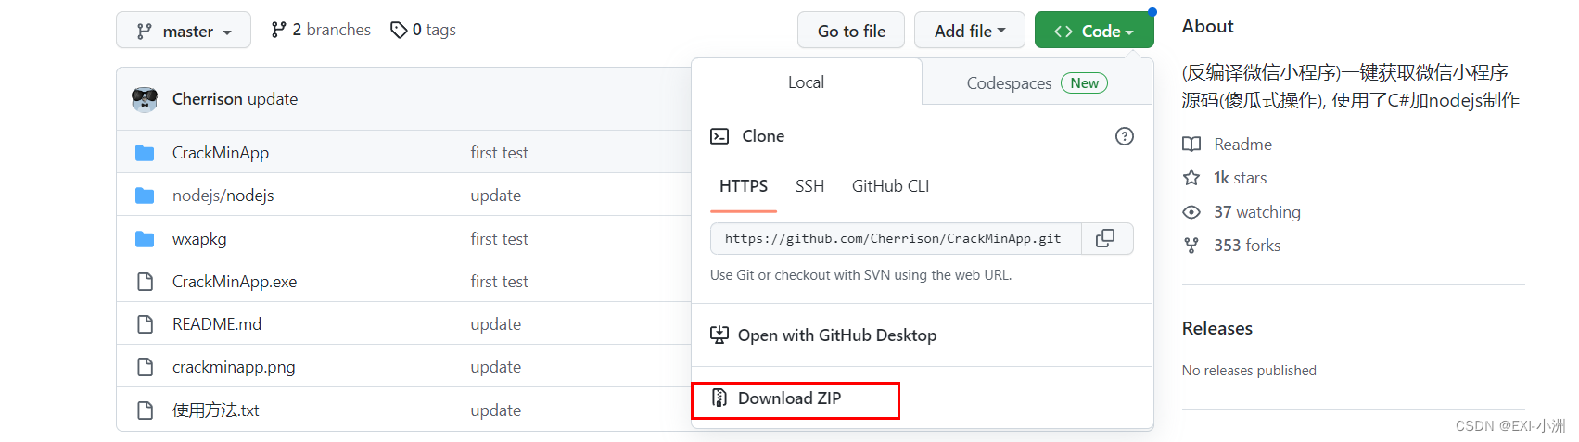The width and height of the screenshot is (1579, 442).
Task: Click the README.md file icon
Action: 145,324
